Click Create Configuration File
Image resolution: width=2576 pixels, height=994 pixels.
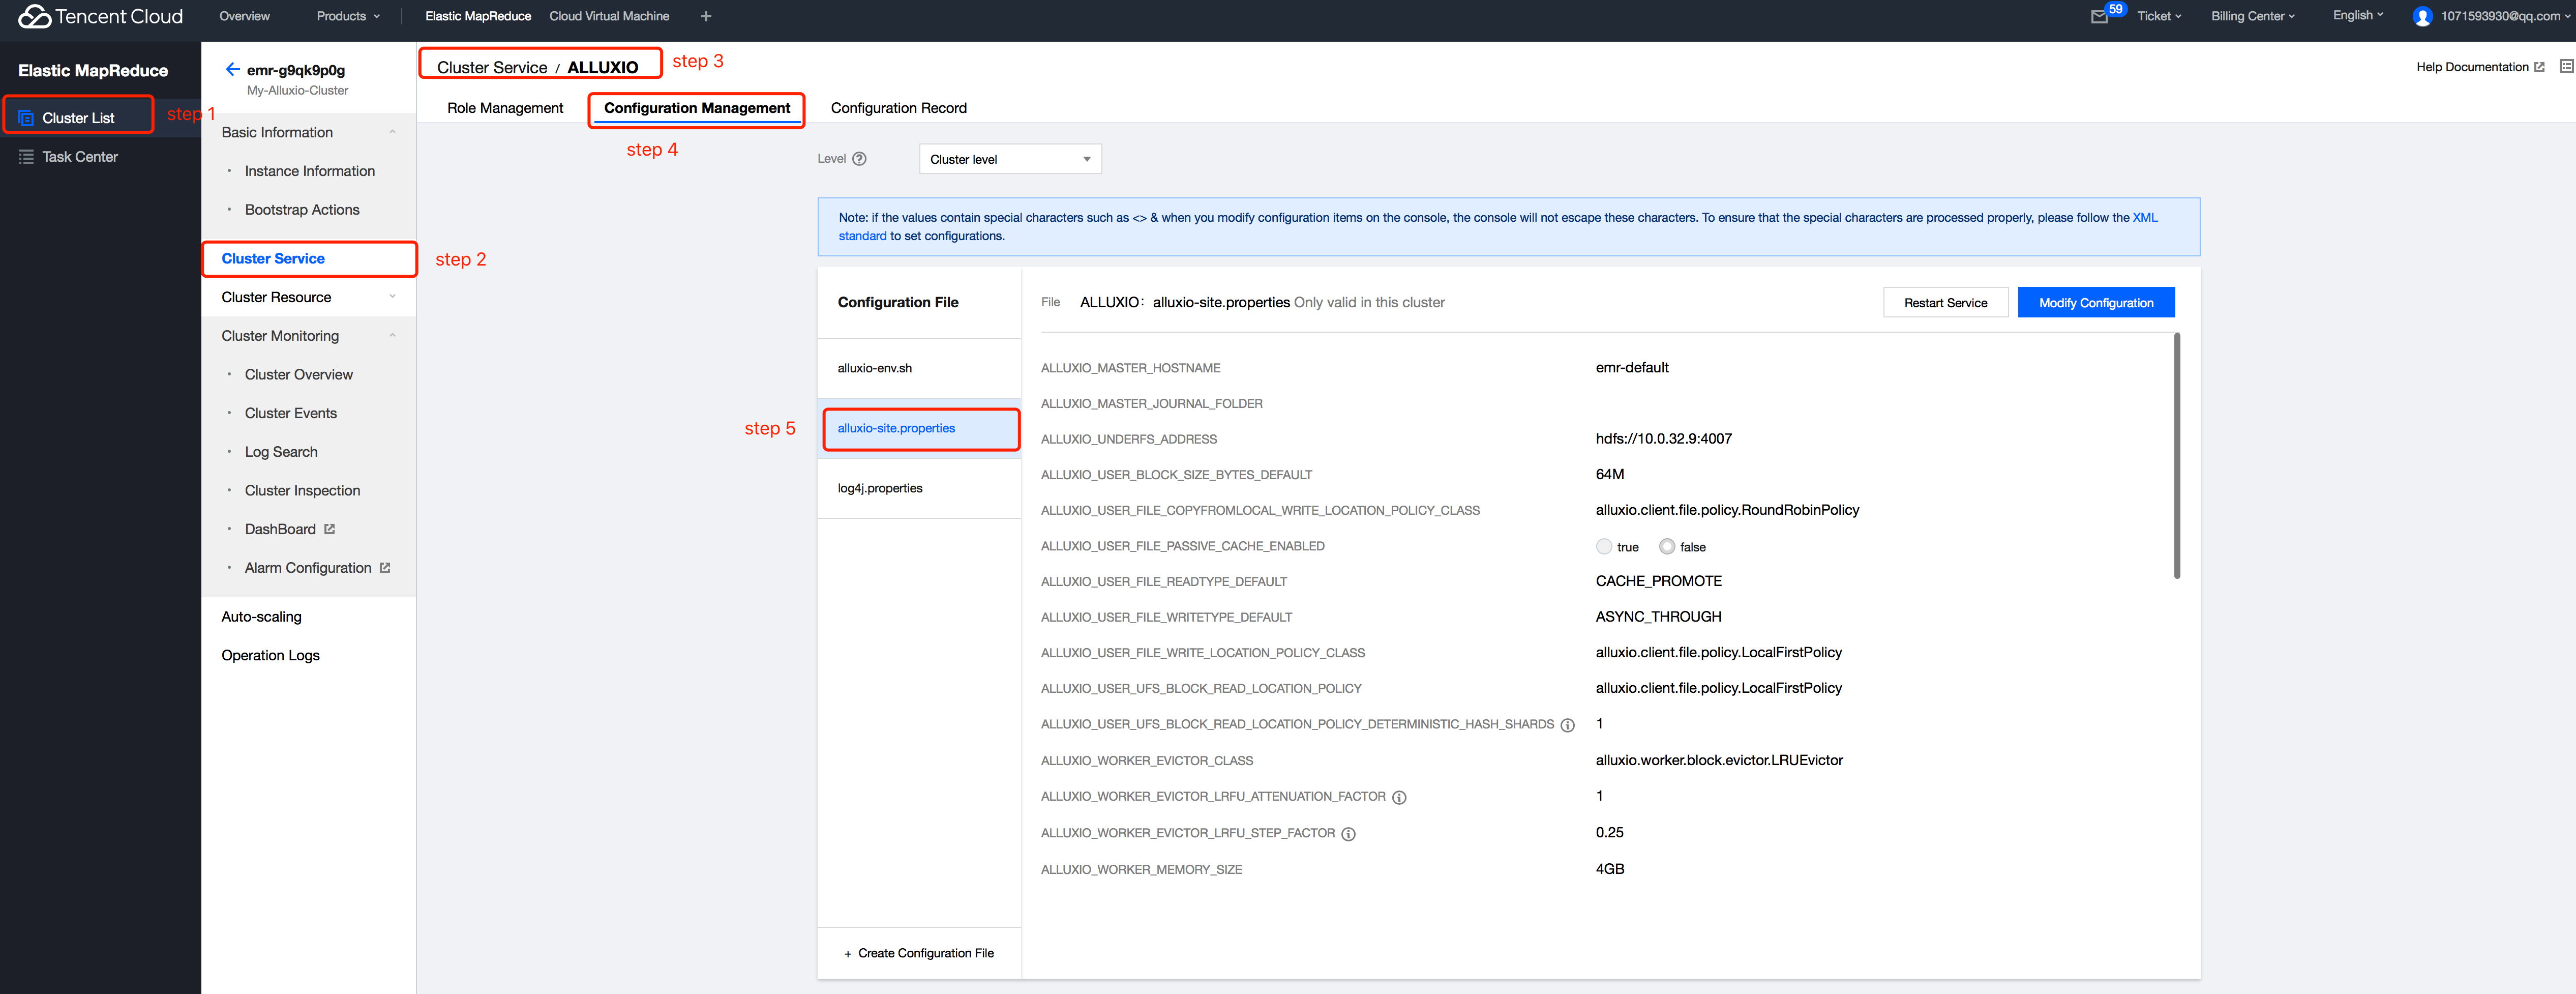919,953
